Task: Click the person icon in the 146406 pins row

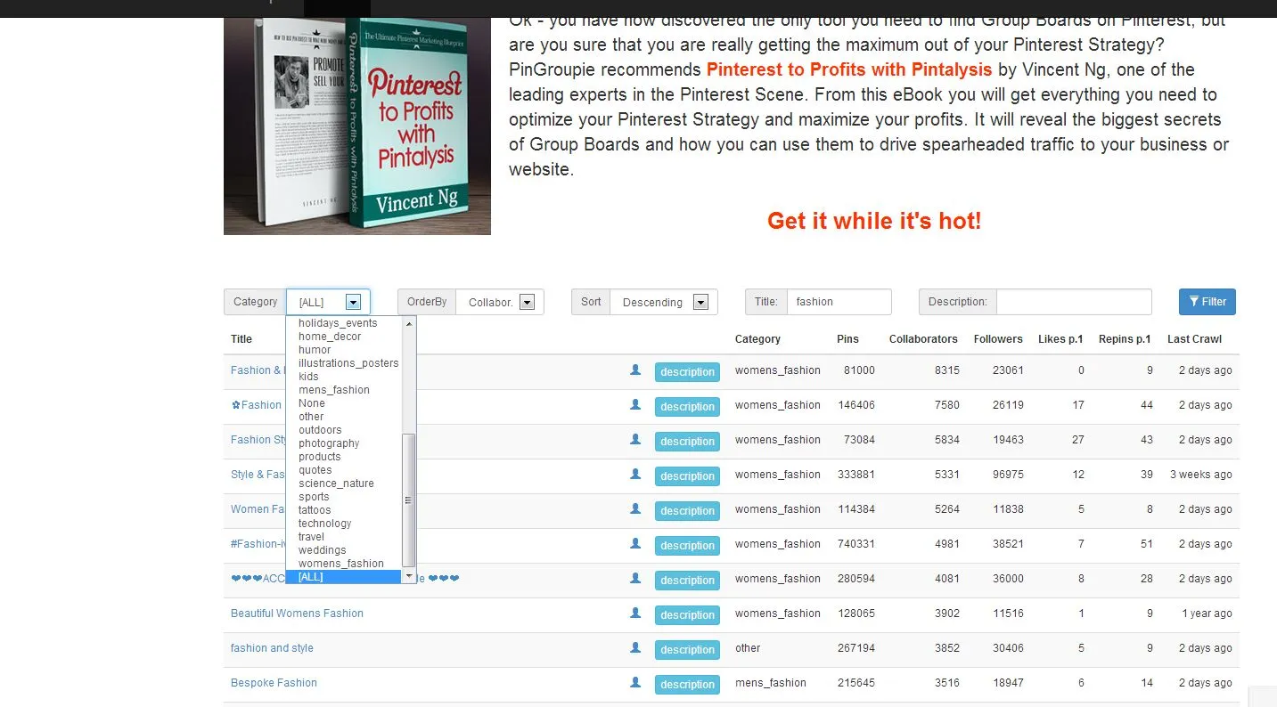Action: coord(635,404)
